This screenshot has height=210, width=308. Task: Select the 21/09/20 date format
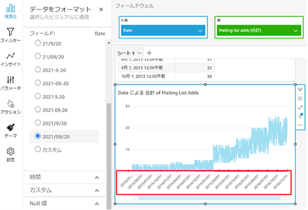coord(38,56)
